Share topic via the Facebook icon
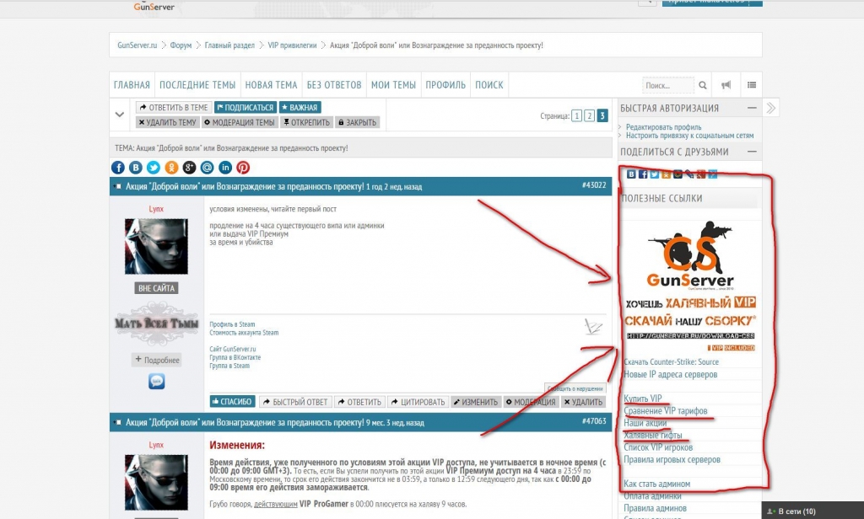 [x=118, y=168]
